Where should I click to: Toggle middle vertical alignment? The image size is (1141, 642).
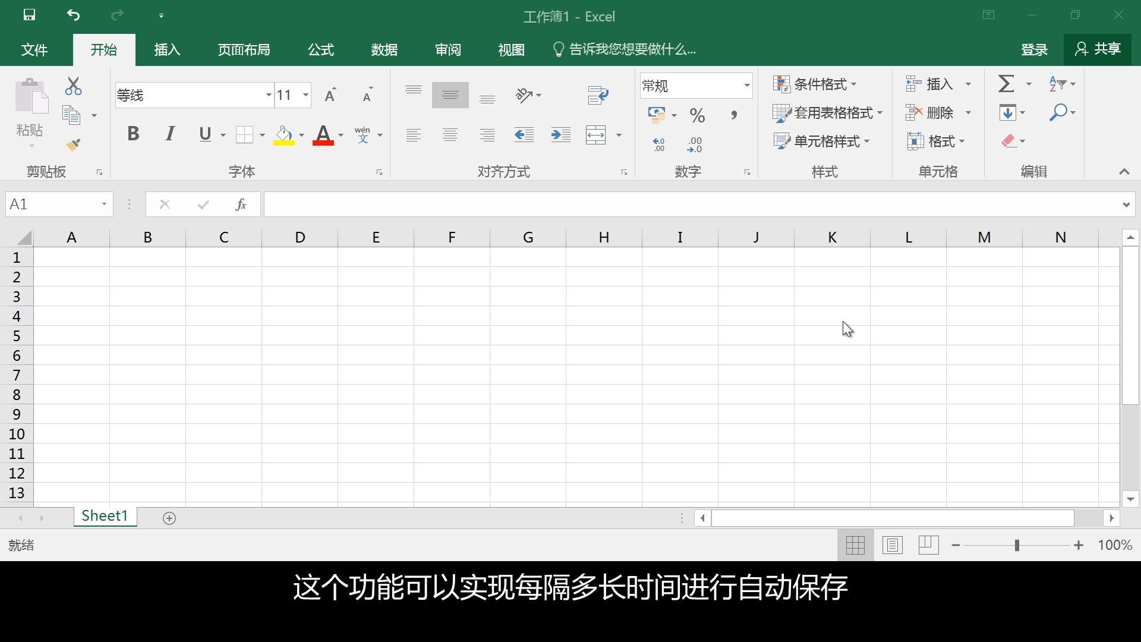(x=450, y=95)
